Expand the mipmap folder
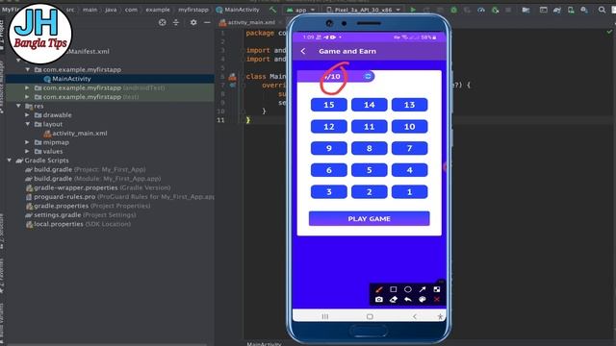This screenshot has width=616, height=346. 28,142
